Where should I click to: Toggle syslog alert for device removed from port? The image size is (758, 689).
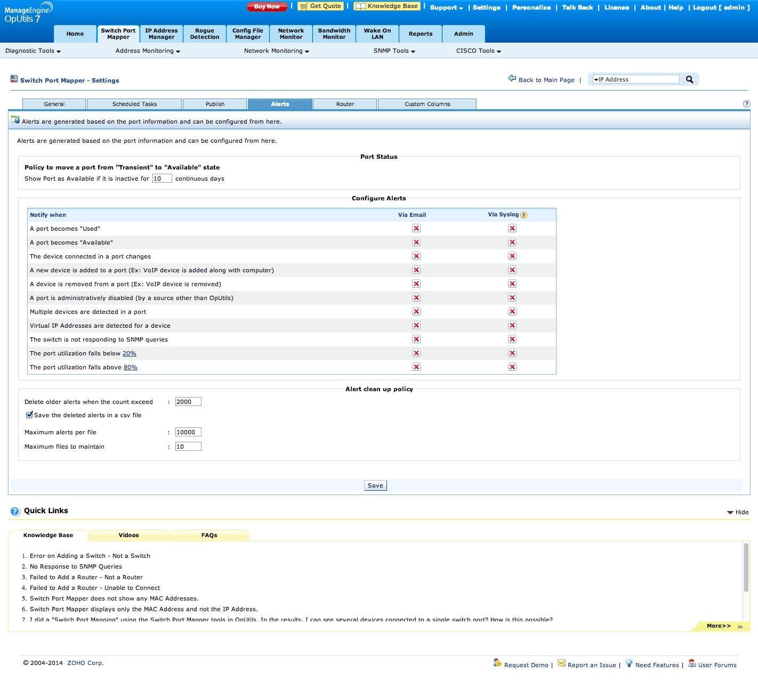[512, 283]
